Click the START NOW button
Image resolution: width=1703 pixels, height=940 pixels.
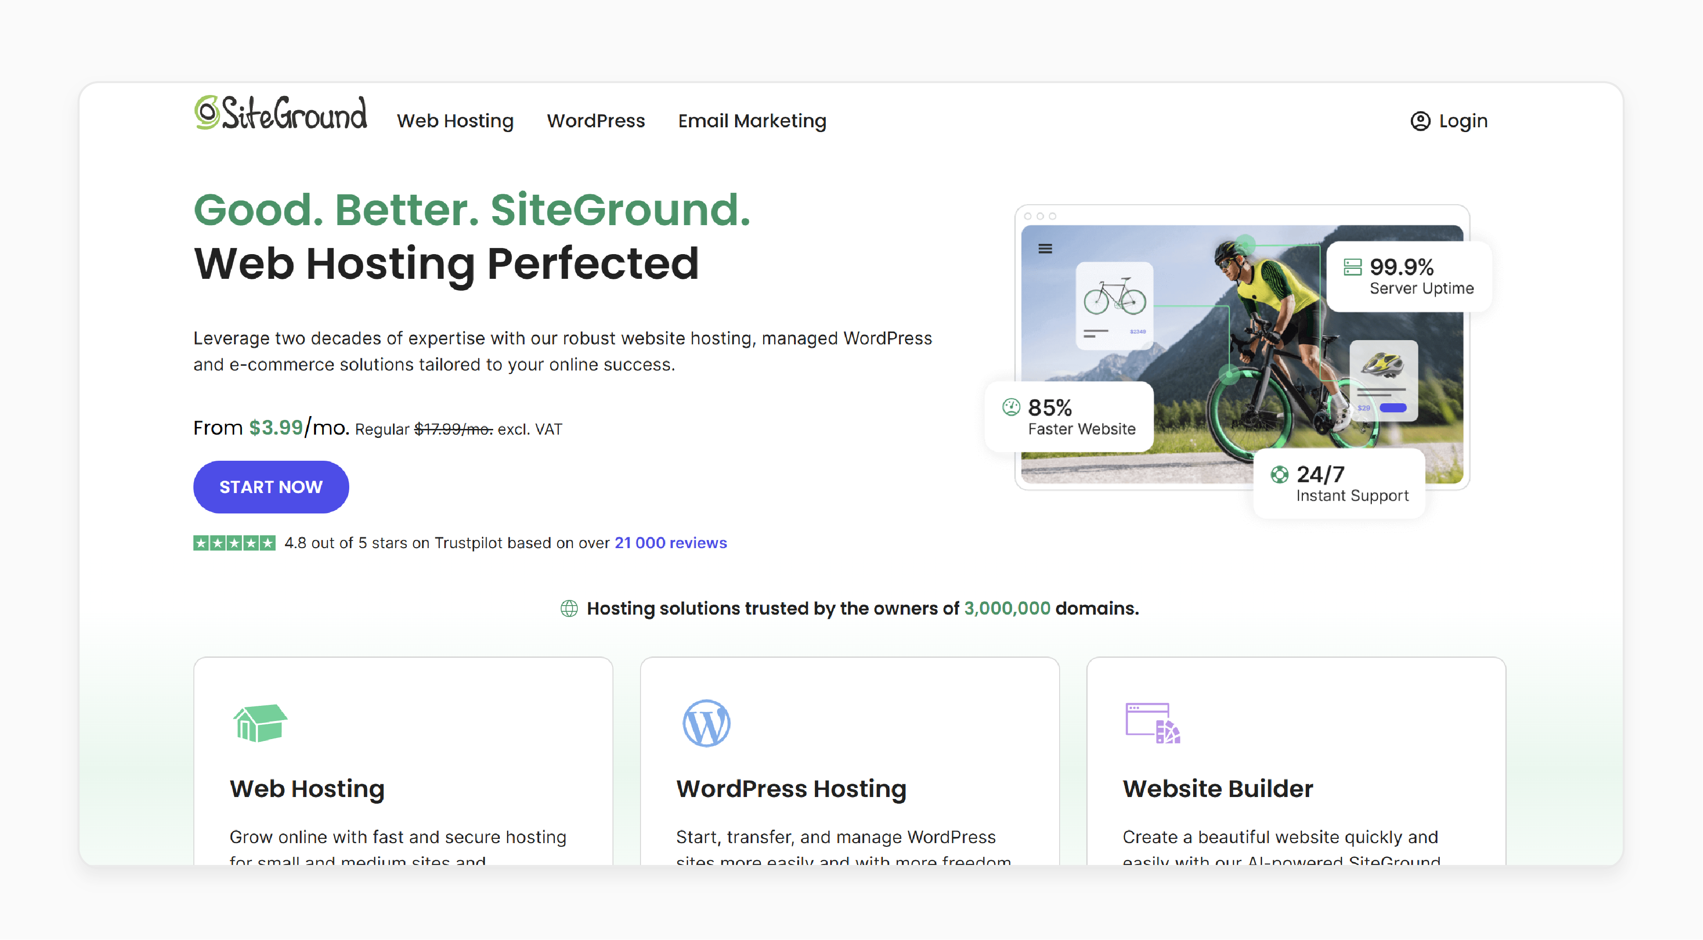(271, 487)
